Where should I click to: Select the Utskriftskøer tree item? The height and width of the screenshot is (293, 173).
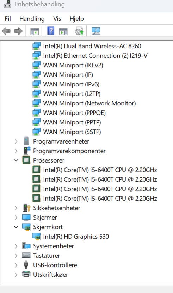(50, 275)
